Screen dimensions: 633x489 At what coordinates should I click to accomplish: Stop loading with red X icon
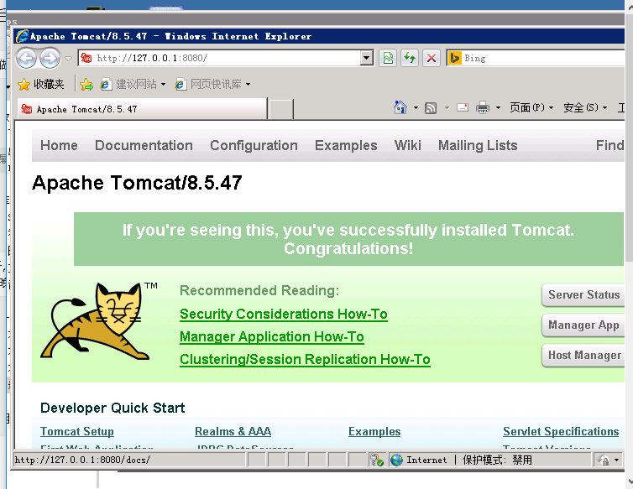point(432,58)
